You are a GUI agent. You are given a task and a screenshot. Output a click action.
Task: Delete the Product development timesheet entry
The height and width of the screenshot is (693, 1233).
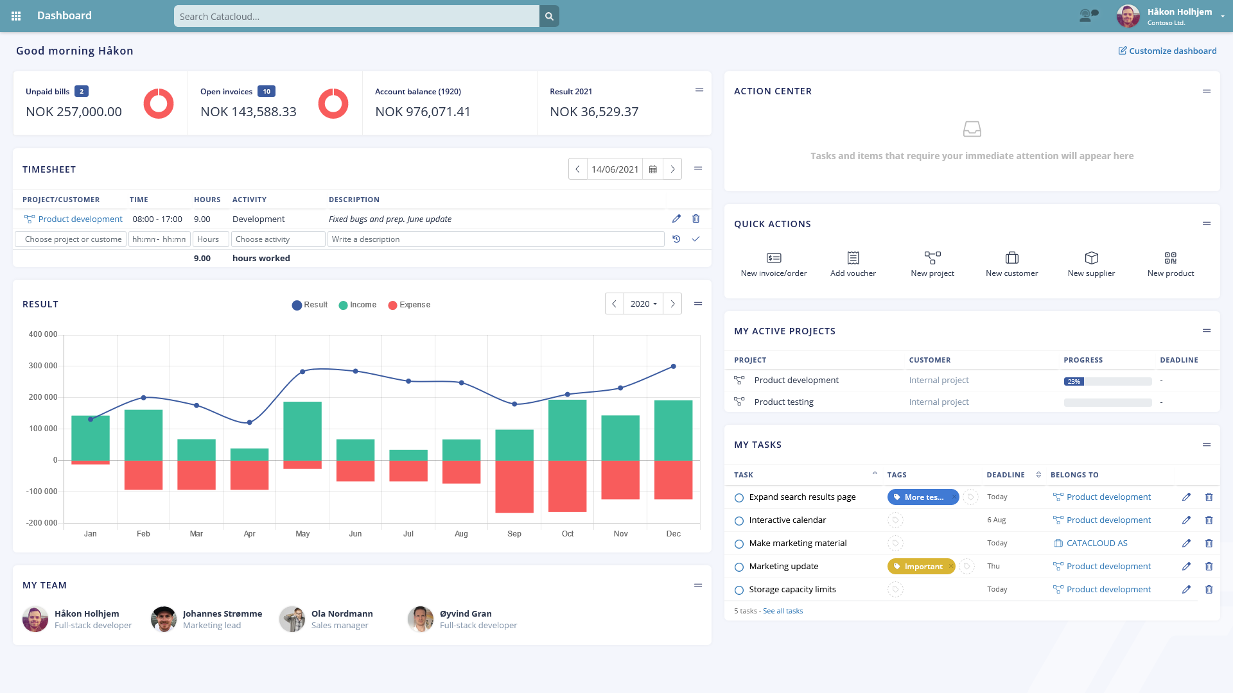click(x=695, y=219)
